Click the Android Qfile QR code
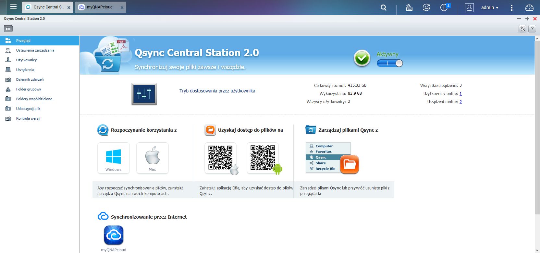This screenshot has height=253, width=540. [263, 158]
